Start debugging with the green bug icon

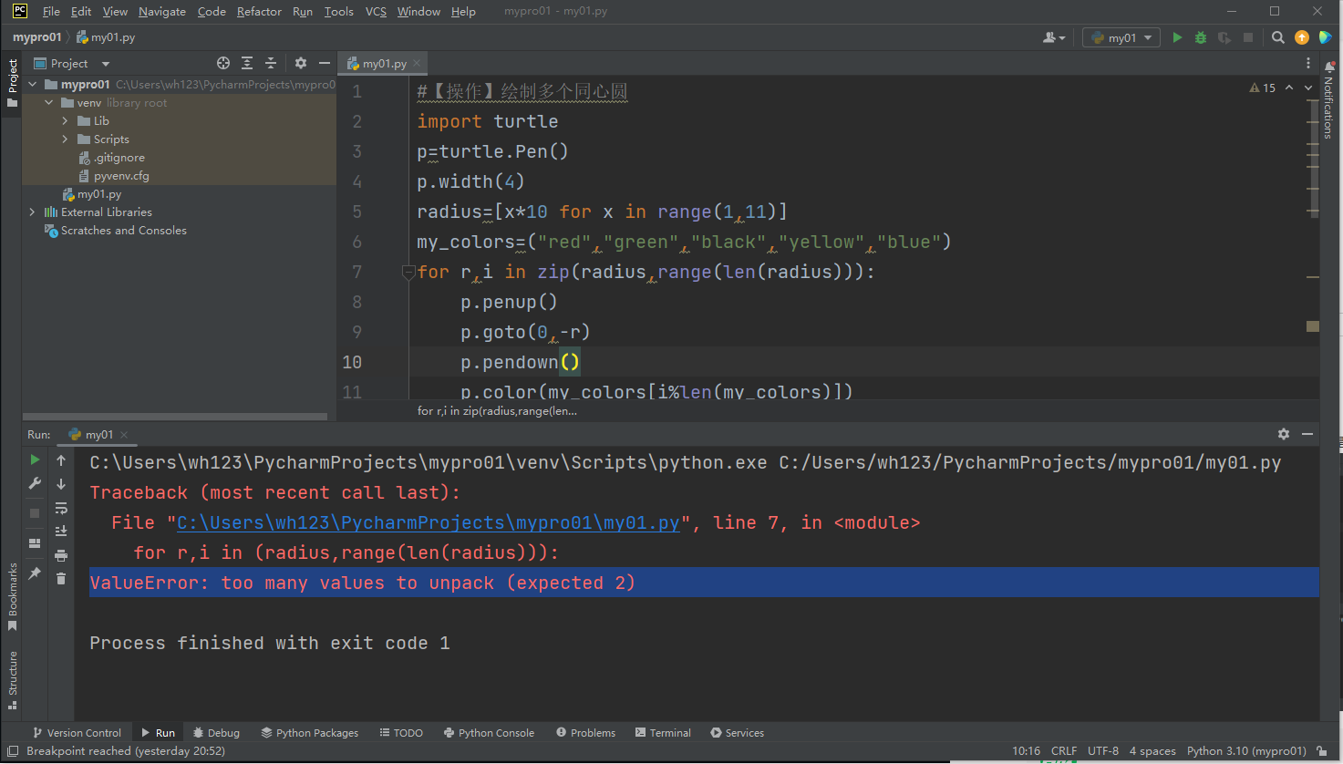1201,37
